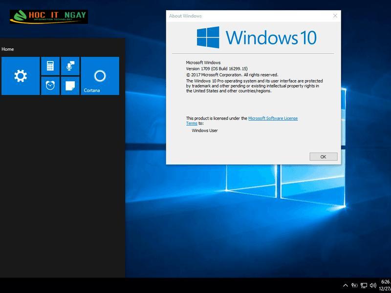Open the Microsoft Software License link
Image resolution: width=391 pixels, height=293 pixels.
point(273,118)
